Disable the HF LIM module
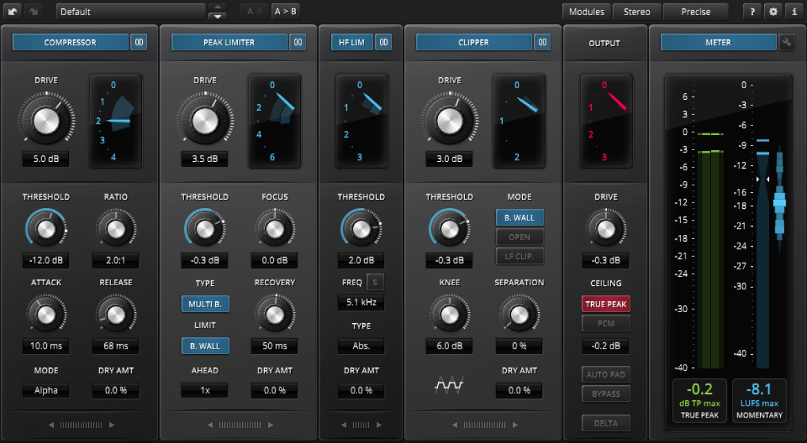Image resolution: width=807 pixels, height=443 pixels. [352, 42]
